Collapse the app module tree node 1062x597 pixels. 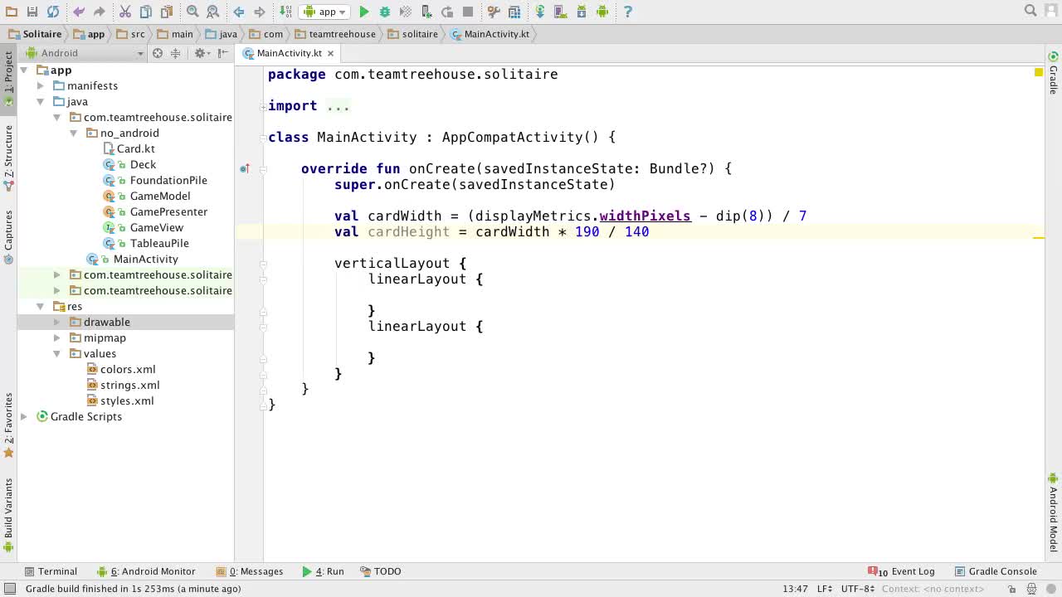(24, 70)
